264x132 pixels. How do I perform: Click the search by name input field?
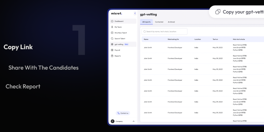(x=164, y=31)
